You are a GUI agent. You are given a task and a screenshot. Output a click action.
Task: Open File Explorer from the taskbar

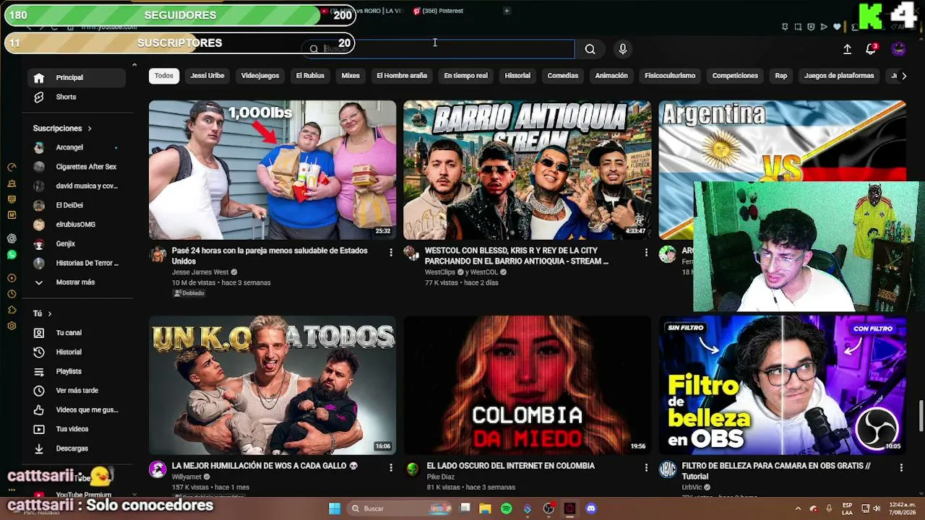[486, 508]
